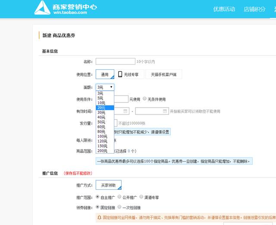The width and height of the screenshot is (276, 225).
Task: Select the 自主推广 radio button
Action: [x=97, y=197]
